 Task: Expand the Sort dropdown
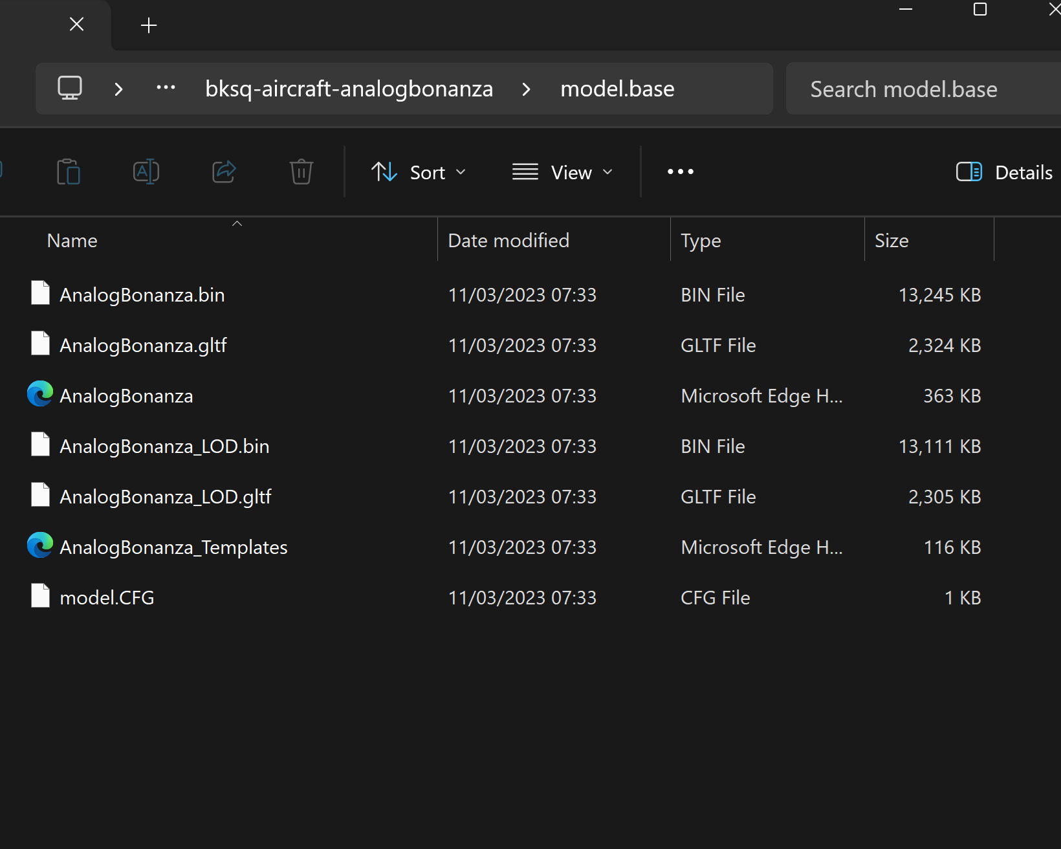click(x=419, y=172)
